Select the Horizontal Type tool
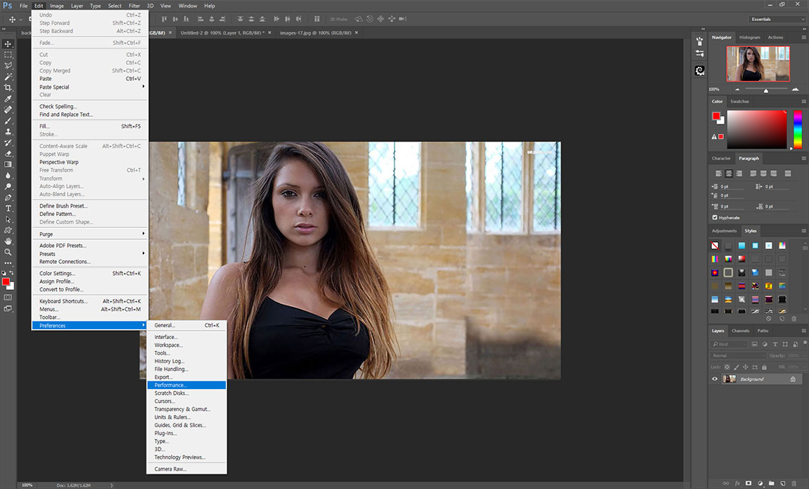809x489 pixels. tap(8, 208)
